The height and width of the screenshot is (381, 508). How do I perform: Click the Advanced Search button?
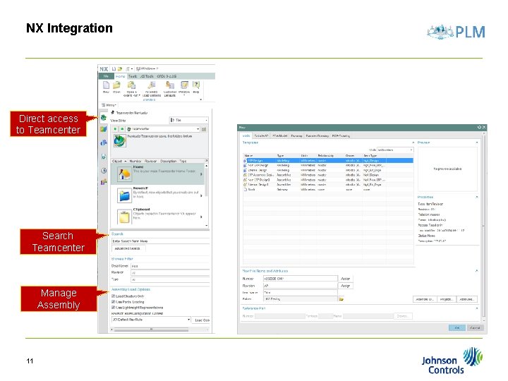point(128,248)
